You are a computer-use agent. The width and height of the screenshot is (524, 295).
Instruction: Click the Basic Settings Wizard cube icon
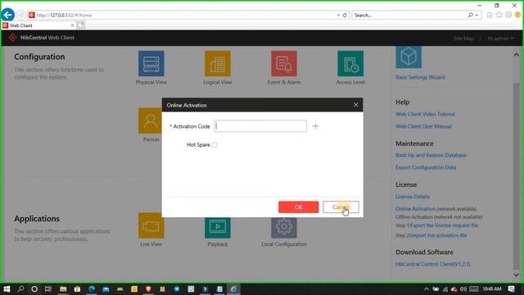click(409, 57)
